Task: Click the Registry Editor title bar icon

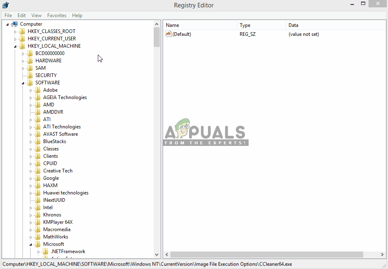Action: point(6,5)
